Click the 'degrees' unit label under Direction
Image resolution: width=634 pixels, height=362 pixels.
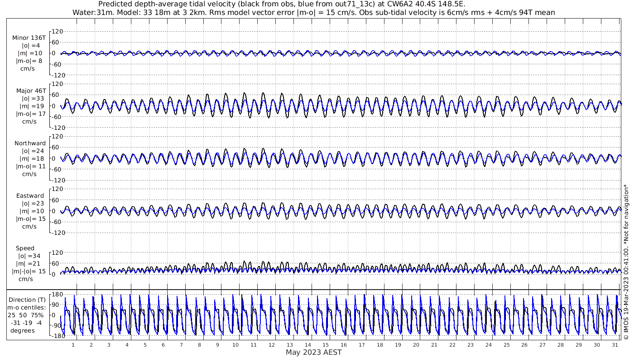click(x=22, y=330)
